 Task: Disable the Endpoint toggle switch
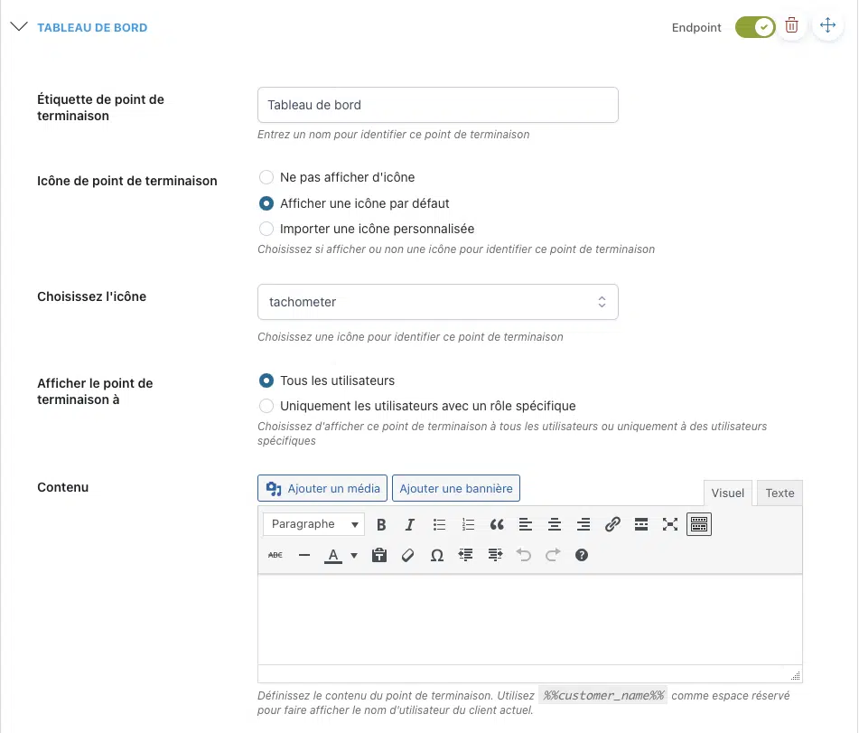(756, 27)
